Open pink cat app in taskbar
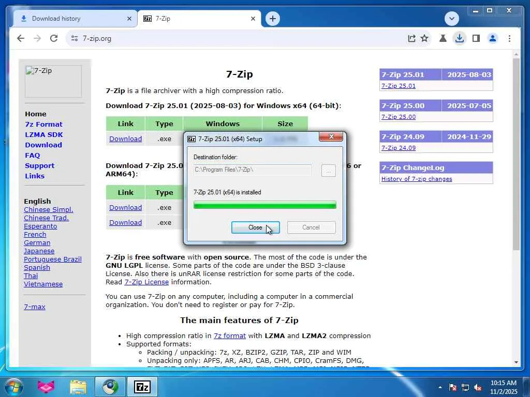 pos(46,387)
